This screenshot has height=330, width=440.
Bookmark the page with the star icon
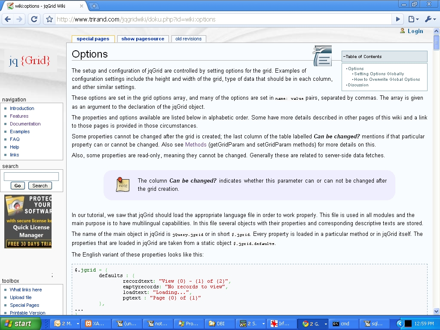click(49, 19)
